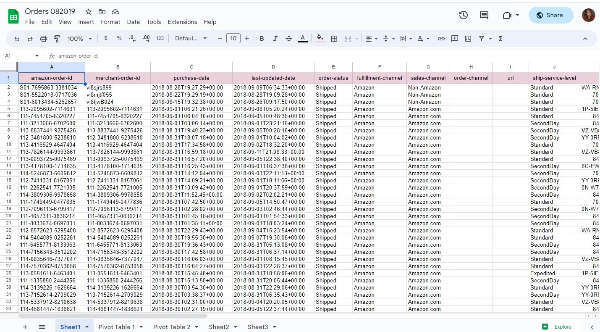
Task: Toggle italic formatting
Action: (275, 39)
